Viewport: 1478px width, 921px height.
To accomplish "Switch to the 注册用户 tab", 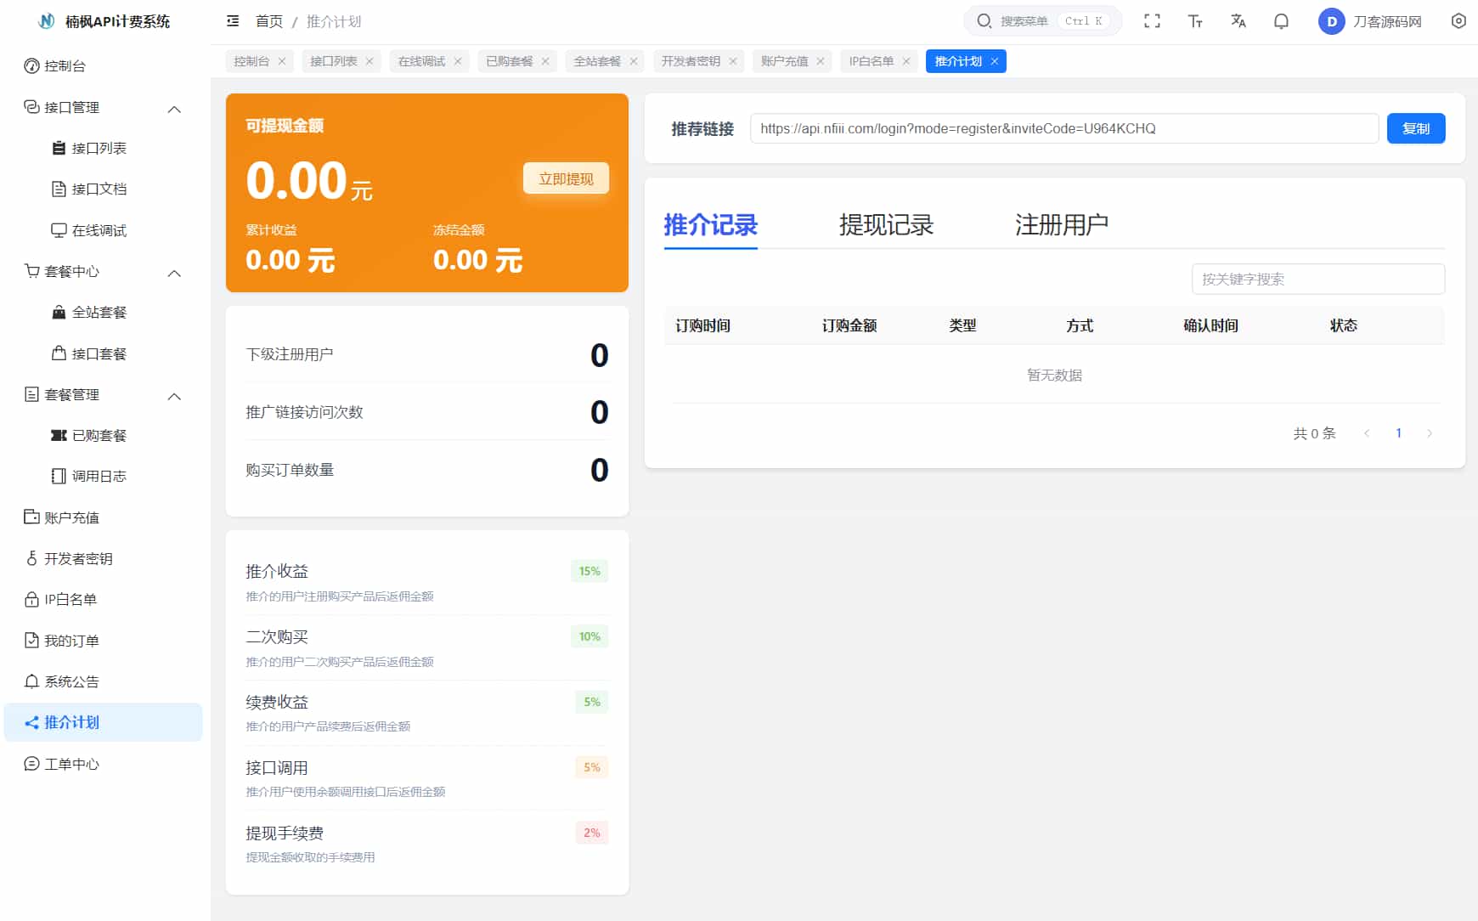I will click(1060, 224).
